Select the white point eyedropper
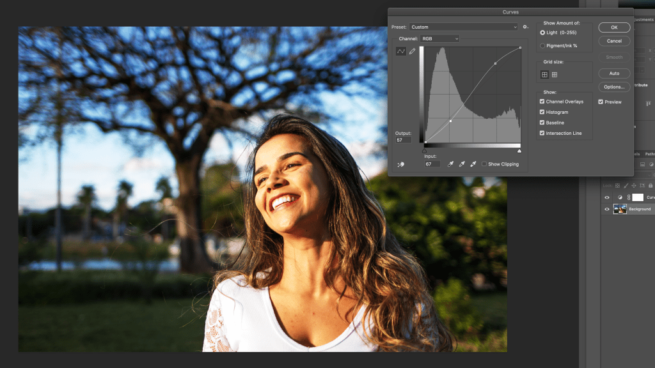This screenshot has height=368, width=655. coord(473,164)
